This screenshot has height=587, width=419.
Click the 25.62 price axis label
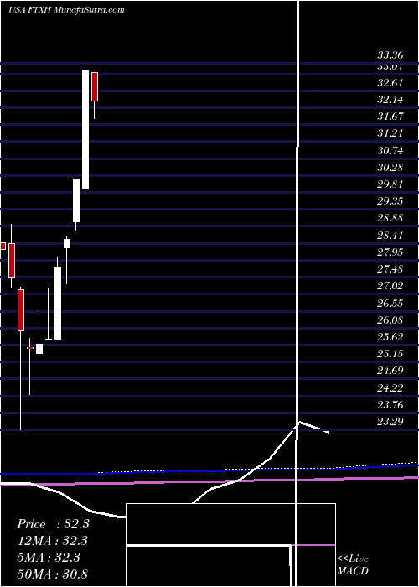point(391,336)
